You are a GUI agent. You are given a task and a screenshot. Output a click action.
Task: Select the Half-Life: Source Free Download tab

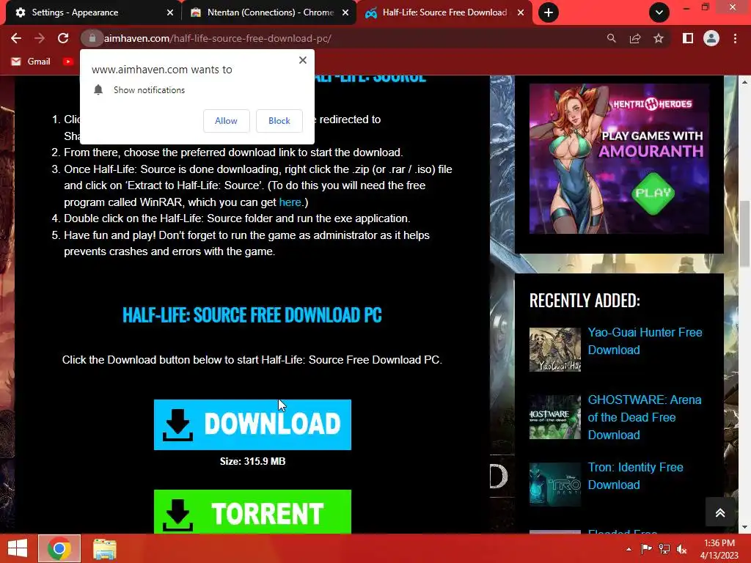(x=444, y=12)
